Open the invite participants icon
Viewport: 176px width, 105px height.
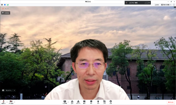72,102
